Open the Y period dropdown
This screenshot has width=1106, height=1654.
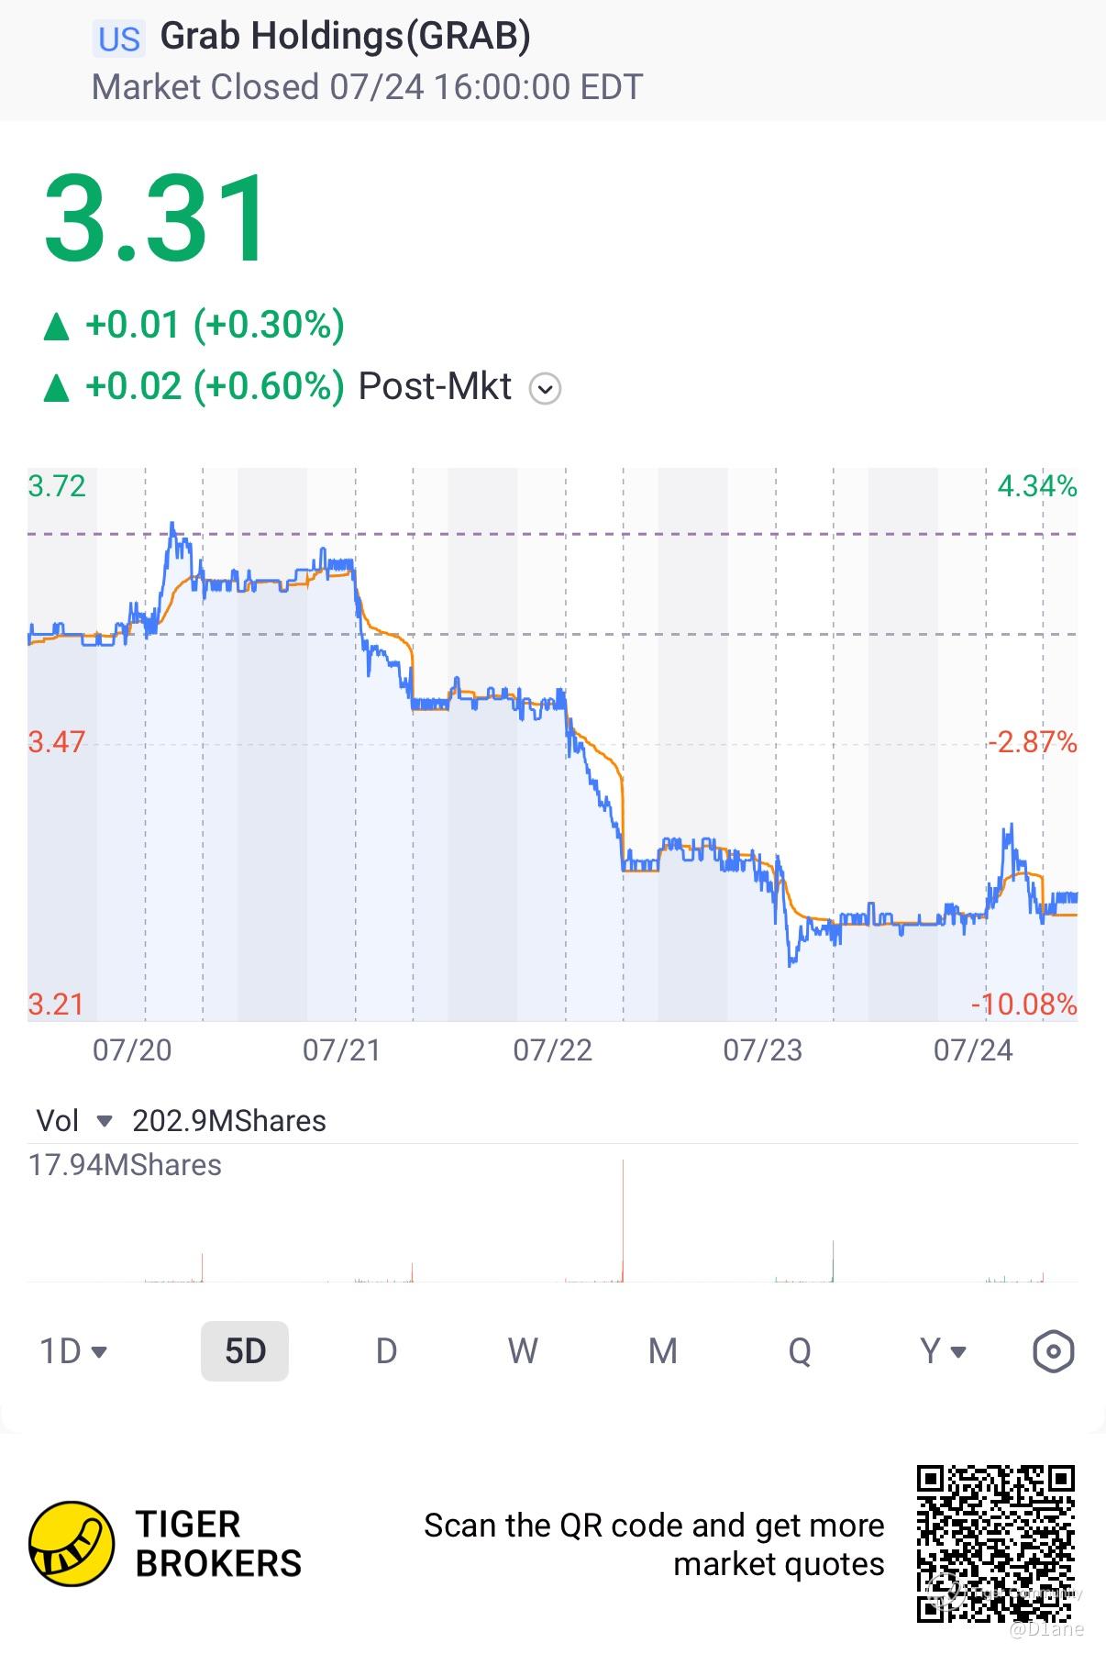click(x=944, y=1351)
